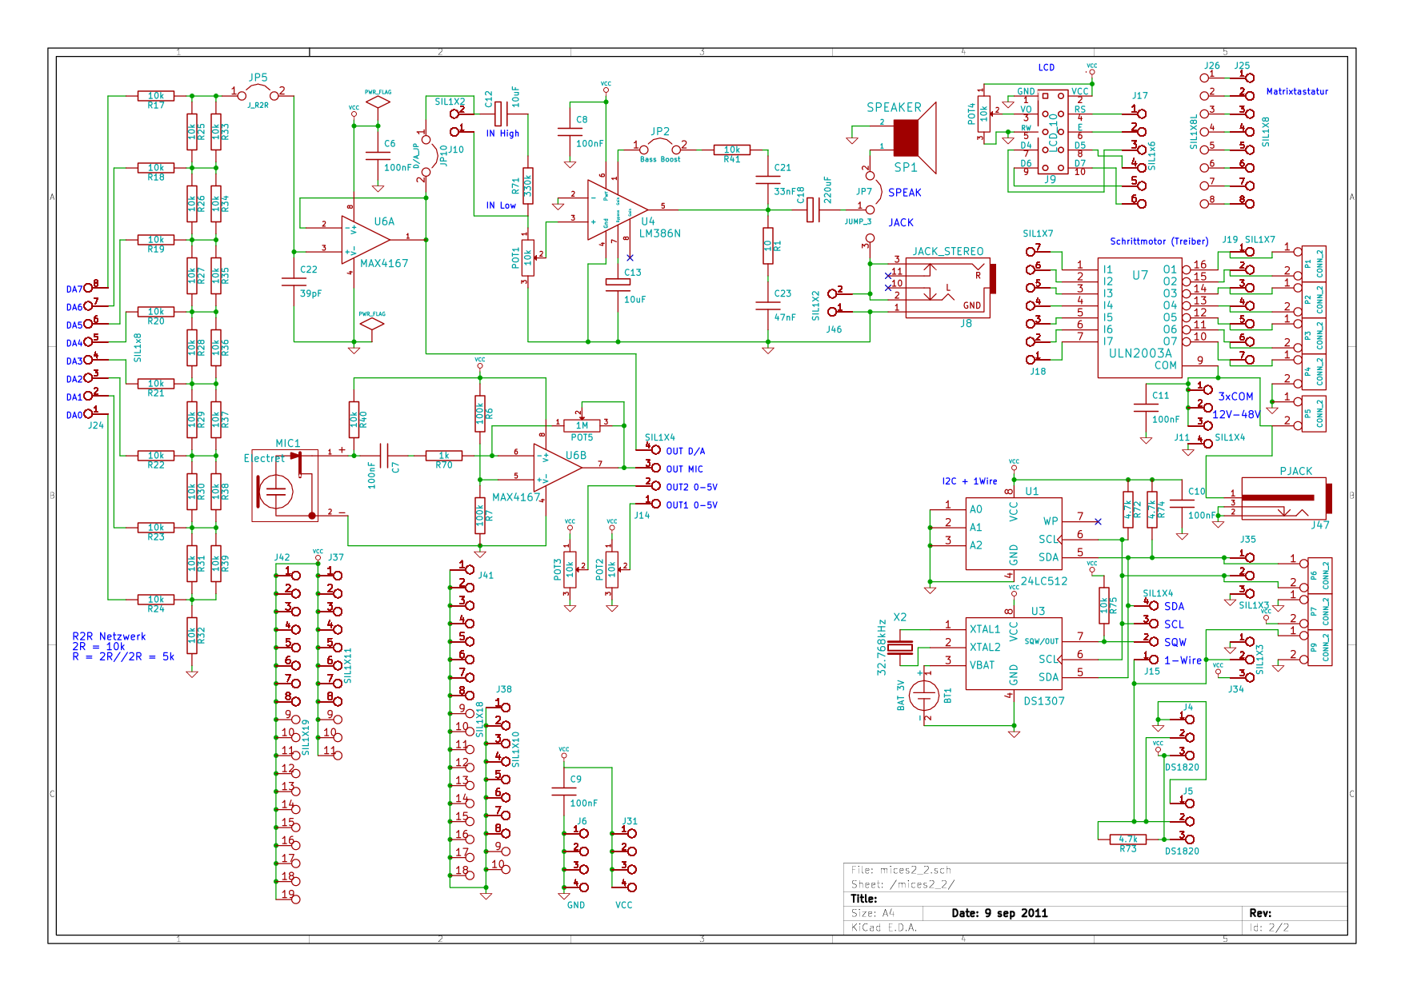This screenshot has height=993, width=1405.
Task: Select the R75 10k pull-up resistor
Action: pos(1104,607)
